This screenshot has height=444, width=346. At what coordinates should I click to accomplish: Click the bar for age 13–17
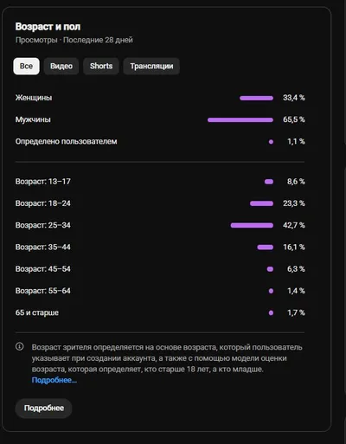point(269,182)
